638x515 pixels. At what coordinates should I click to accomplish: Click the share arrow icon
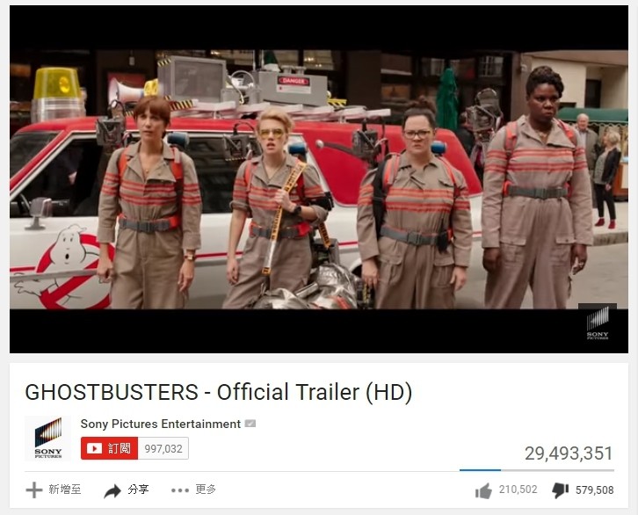112,491
